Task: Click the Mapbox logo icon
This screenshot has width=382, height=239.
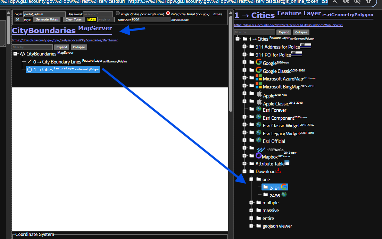Action: 259,156
